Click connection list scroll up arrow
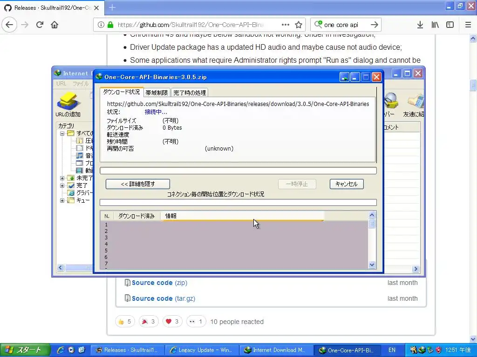Screen dimensions: 477x357 pyautogui.click(x=372, y=215)
